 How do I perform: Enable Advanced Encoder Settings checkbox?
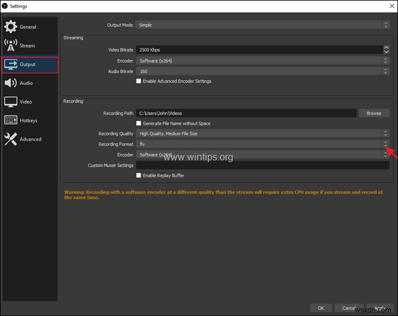coord(139,81)
